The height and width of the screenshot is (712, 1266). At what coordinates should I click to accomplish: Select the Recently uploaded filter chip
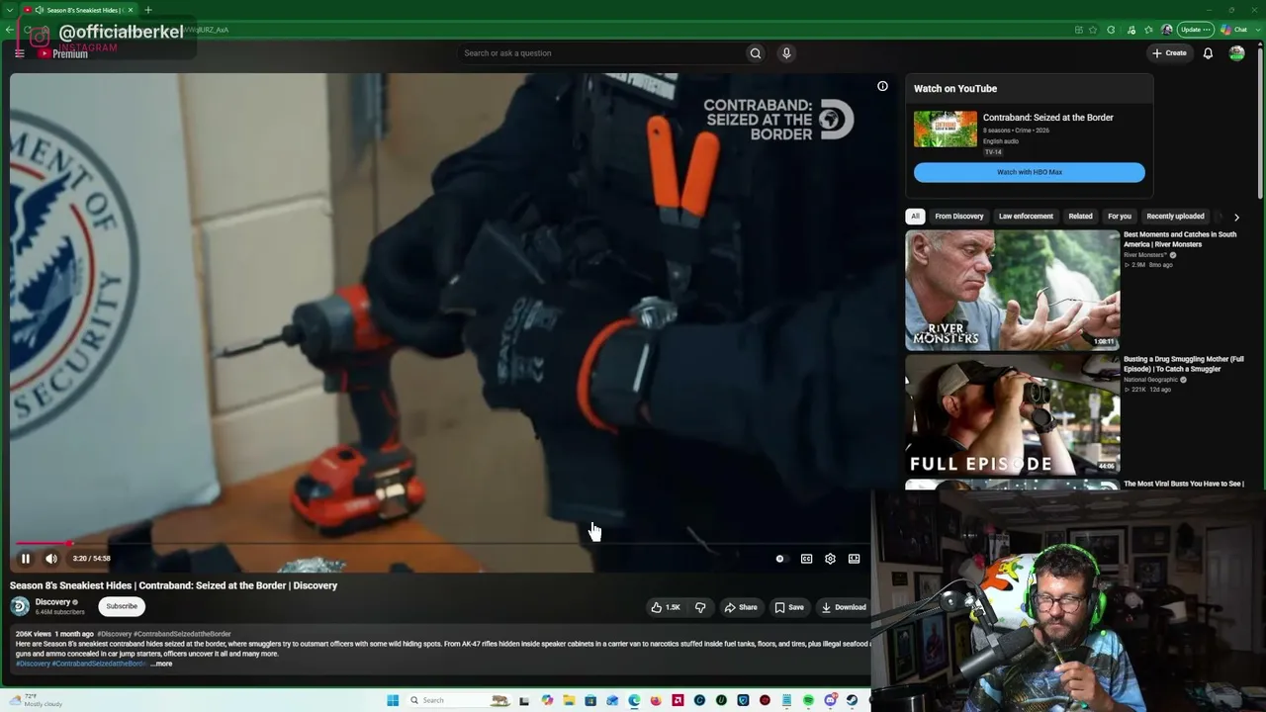1175,217
